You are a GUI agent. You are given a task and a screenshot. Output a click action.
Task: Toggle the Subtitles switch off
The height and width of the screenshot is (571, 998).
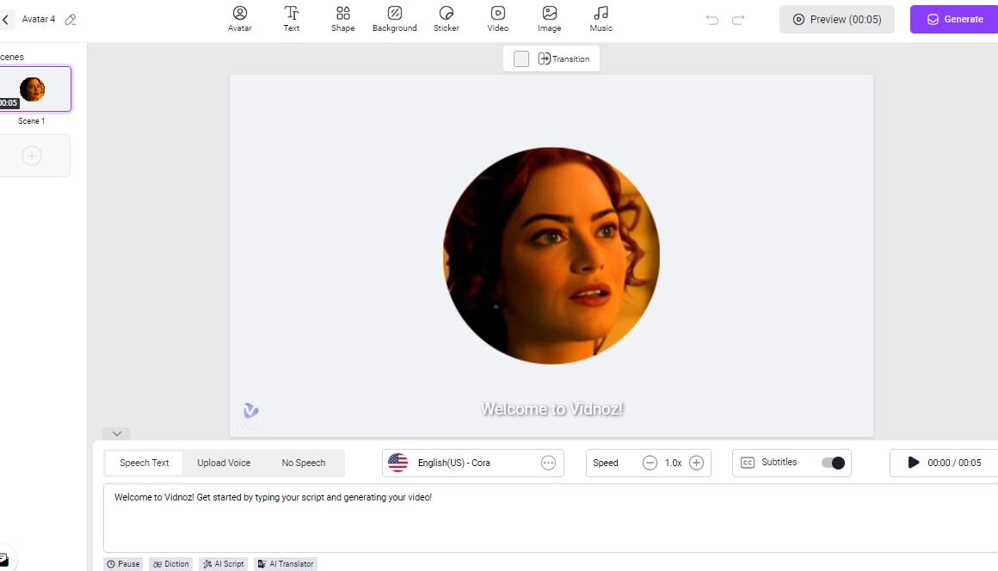tap(833, 463)
